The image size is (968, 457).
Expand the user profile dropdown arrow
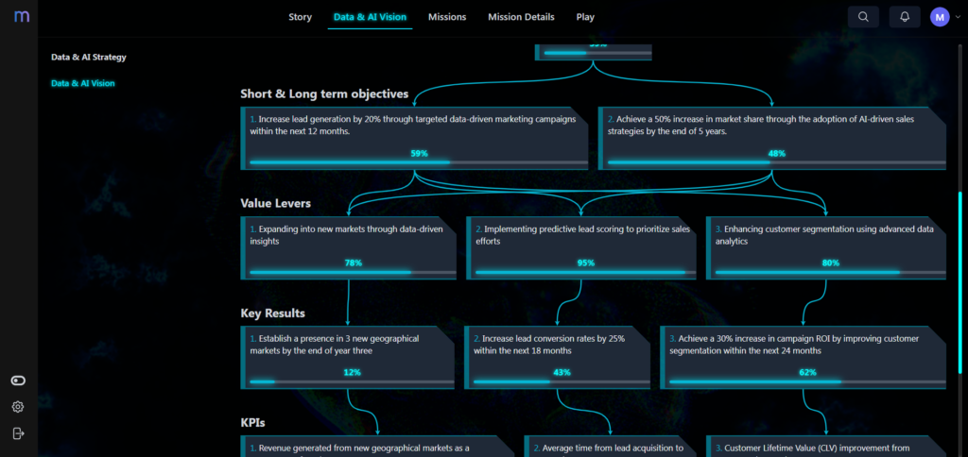tap(958, 17)
